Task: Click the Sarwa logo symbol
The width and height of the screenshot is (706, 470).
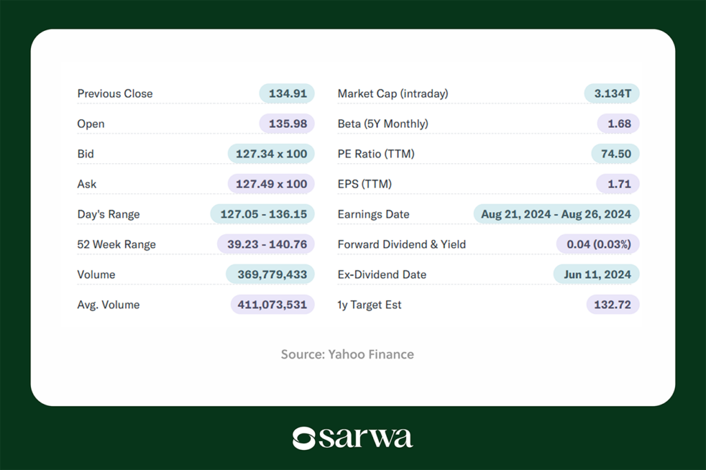Action: point(303,438)
